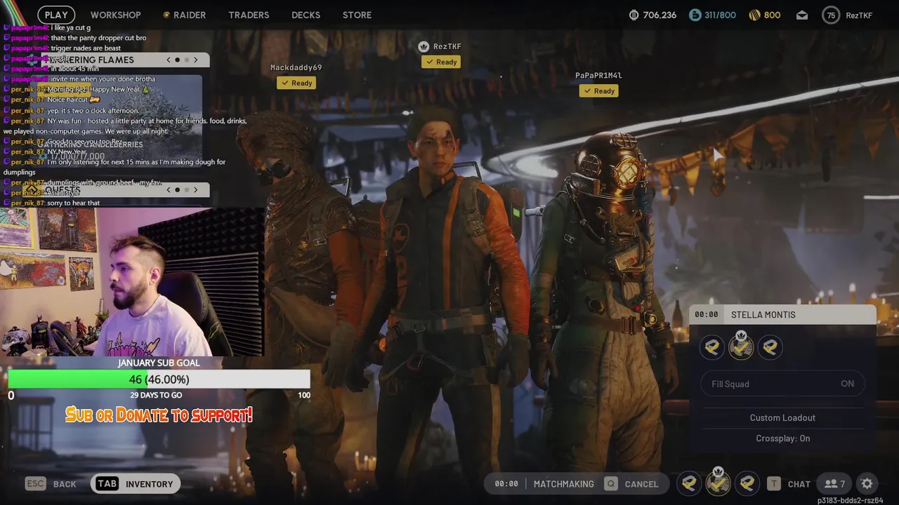Toggle the Fill Squad ON switch
Screen dimensions: 899x505
(783, 384)
